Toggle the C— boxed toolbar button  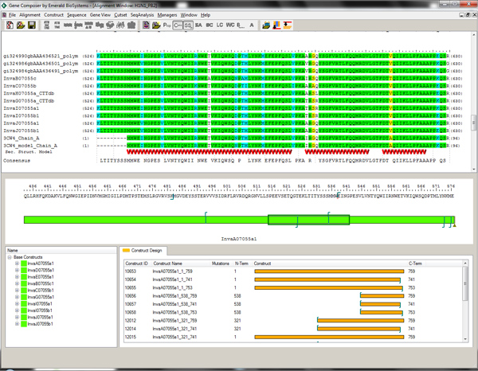[177, 25]
